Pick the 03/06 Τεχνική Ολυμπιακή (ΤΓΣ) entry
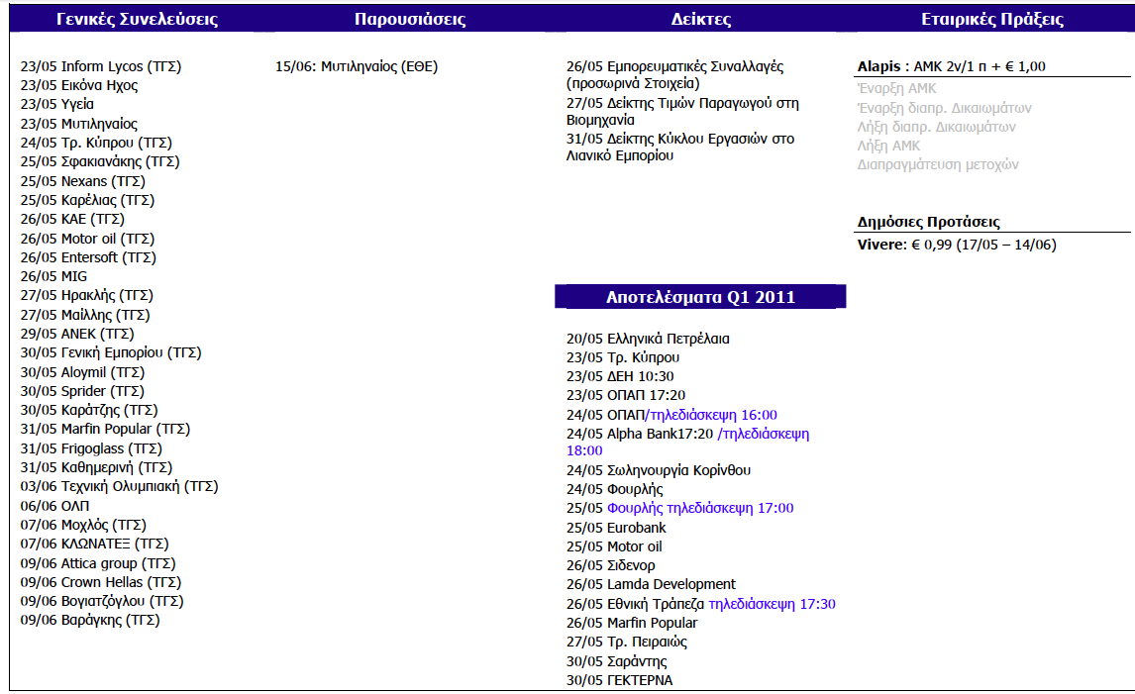The height and width of the screenshot is (694, 1135). pos(120,486)
